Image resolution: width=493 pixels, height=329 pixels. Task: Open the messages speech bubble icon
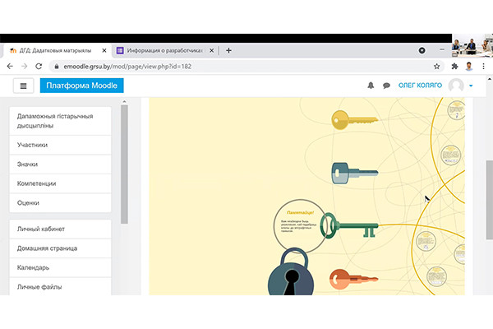click(x=386, y=86)
